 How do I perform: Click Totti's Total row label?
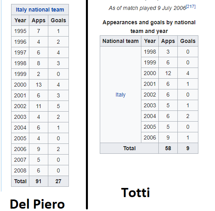click(x=129, y=148)
